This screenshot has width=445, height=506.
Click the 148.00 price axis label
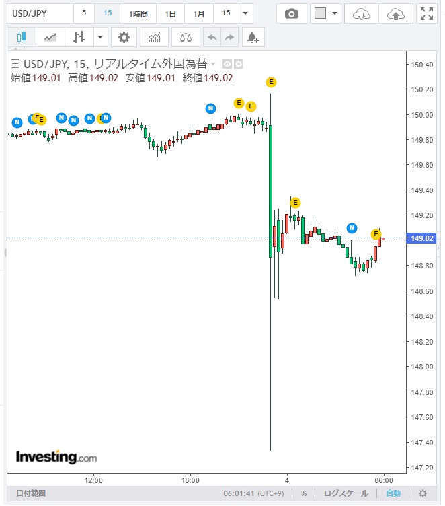[421, 367]
